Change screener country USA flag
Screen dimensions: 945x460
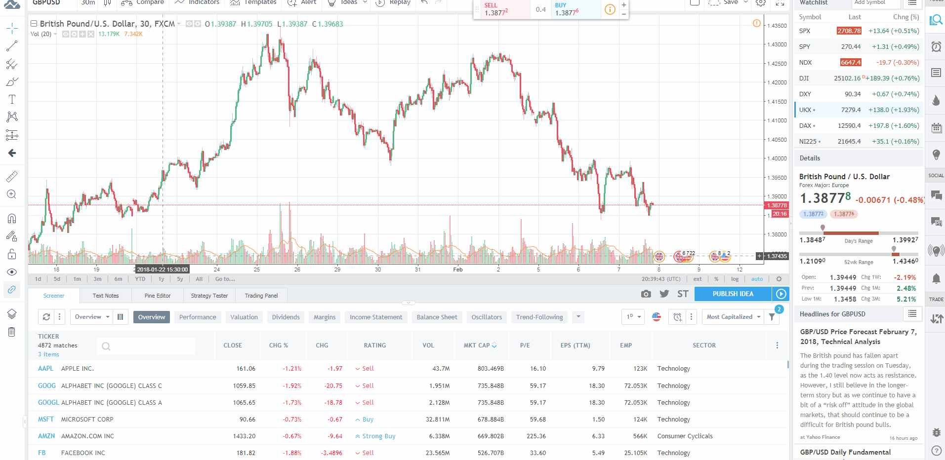(x=657, y=317)
